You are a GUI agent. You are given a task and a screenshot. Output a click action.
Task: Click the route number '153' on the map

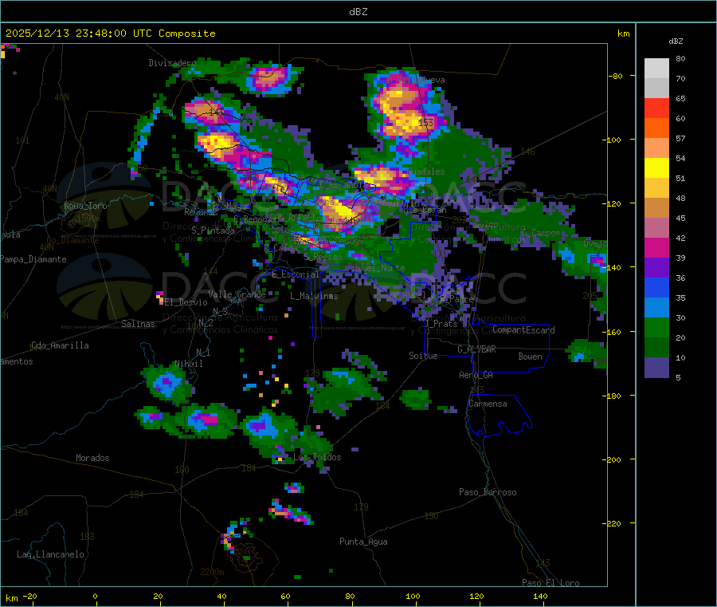(x=425, y=122)
